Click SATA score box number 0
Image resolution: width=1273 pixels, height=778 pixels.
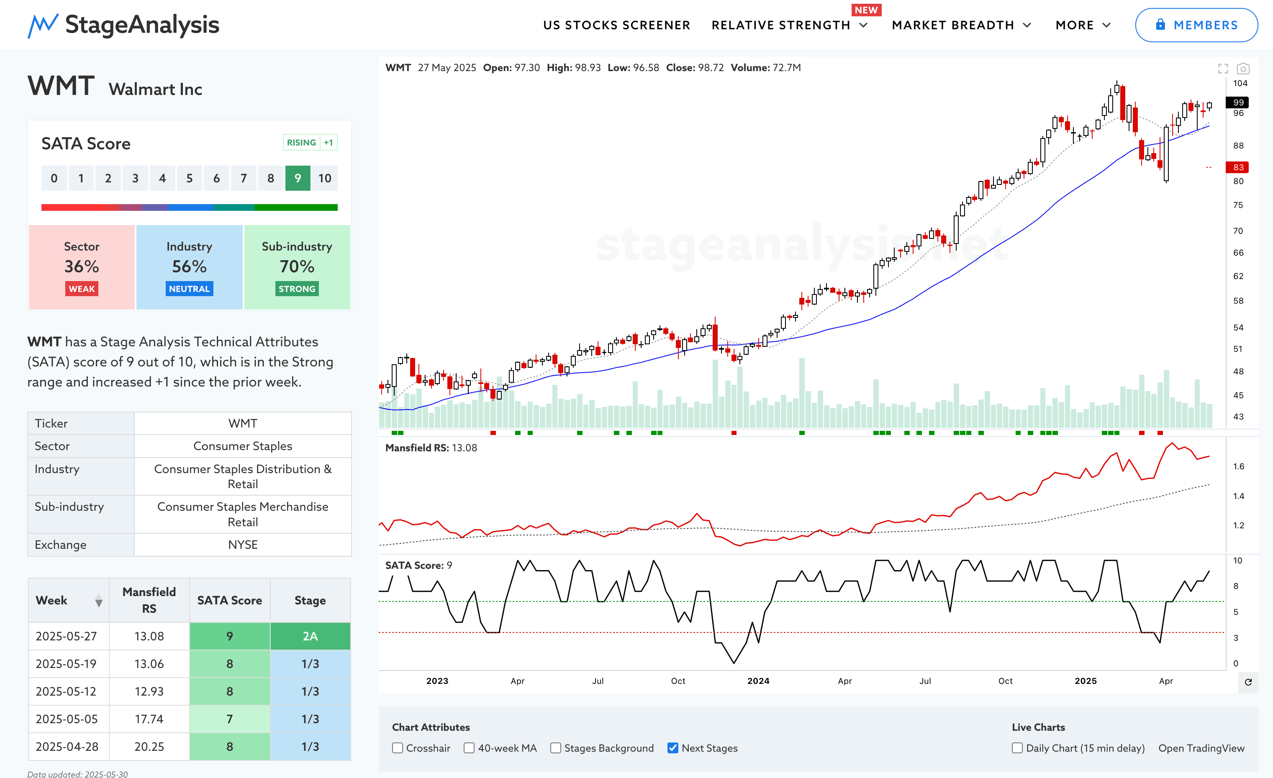pos(54,178)
